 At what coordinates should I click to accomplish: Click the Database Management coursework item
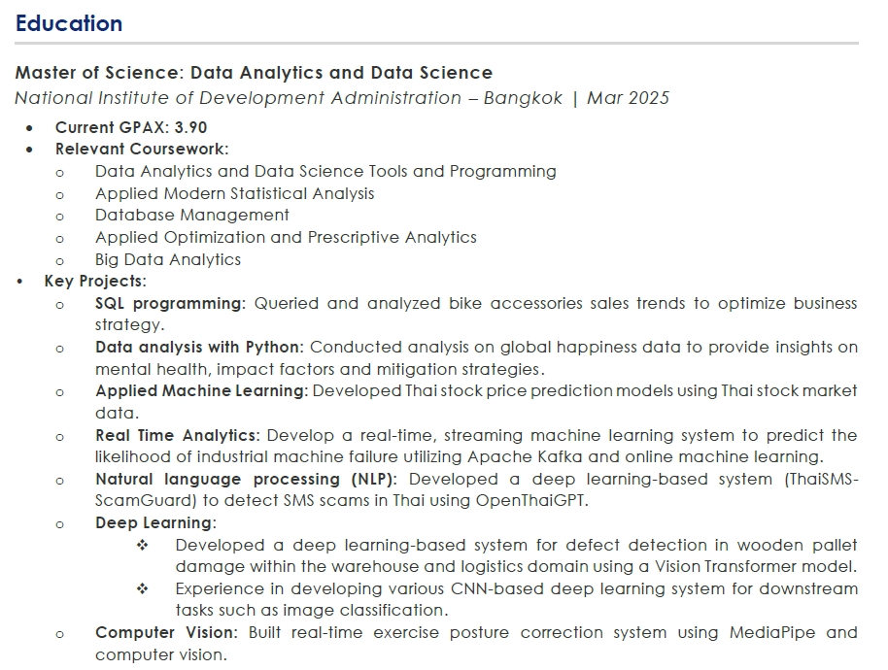click(x=192, y=215)
